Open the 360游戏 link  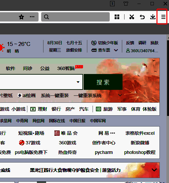click(x=68, y=143)
